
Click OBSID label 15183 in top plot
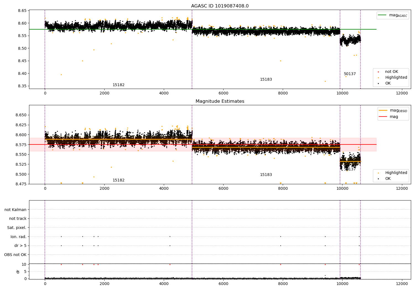(266, 80)
